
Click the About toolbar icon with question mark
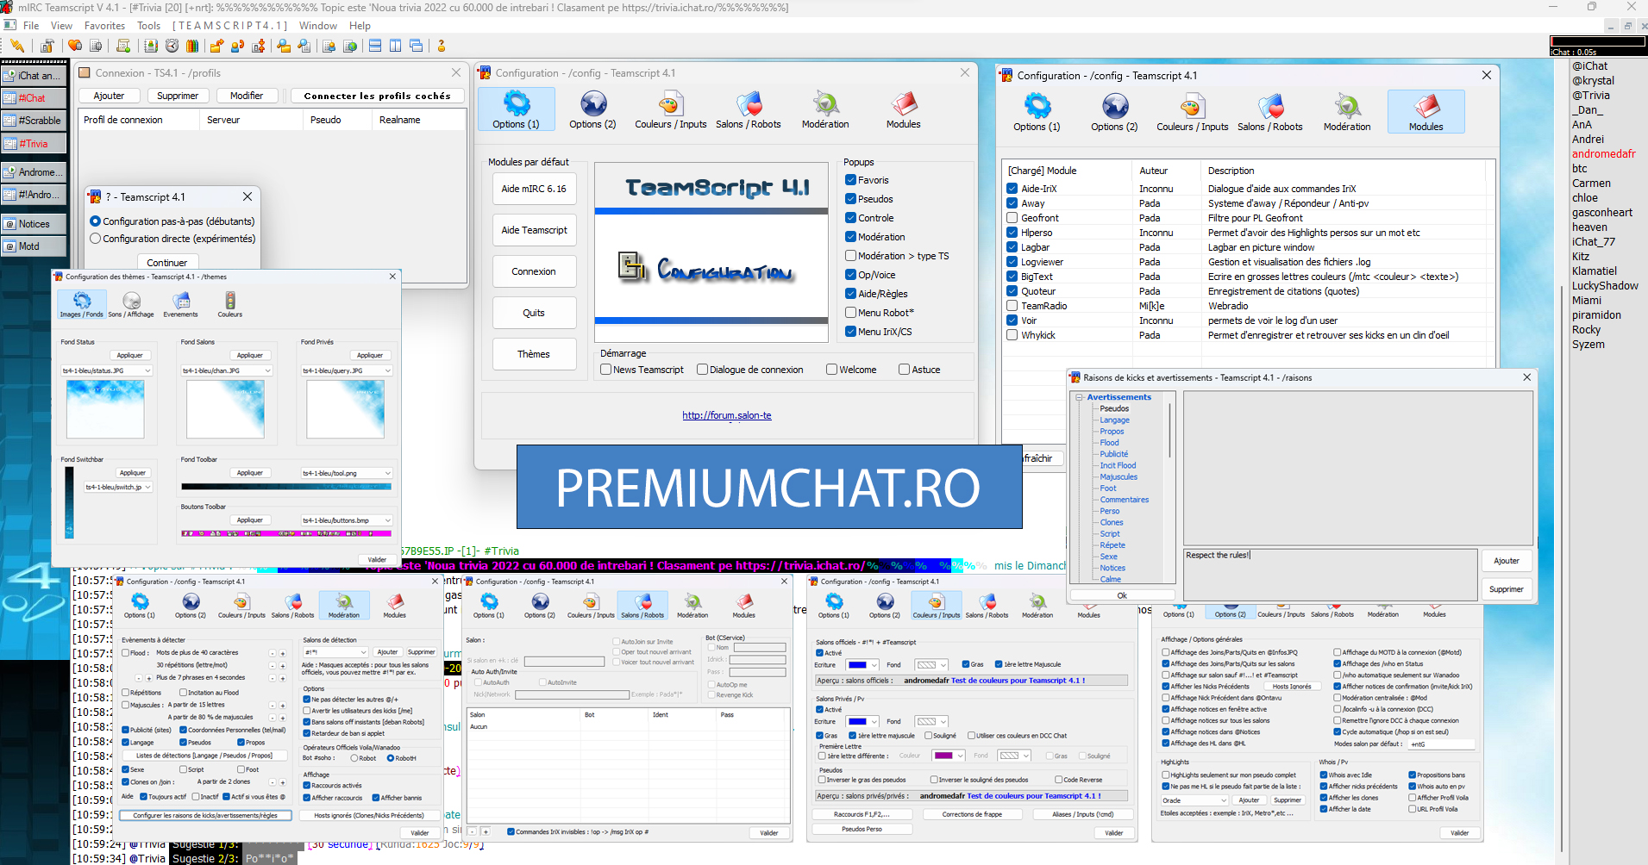442,46
